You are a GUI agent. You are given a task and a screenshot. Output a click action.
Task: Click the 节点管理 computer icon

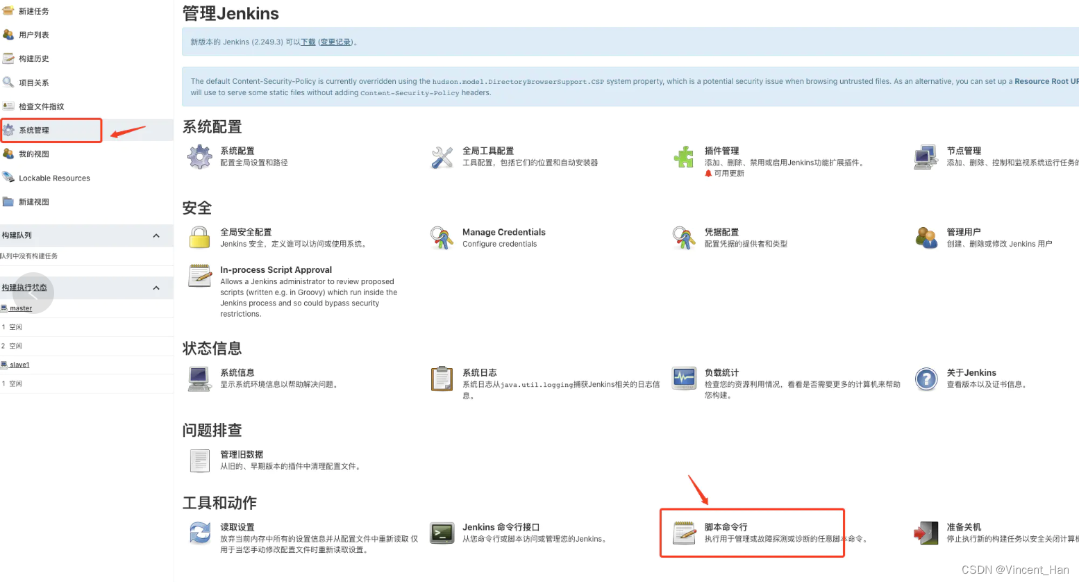(926, 157)
